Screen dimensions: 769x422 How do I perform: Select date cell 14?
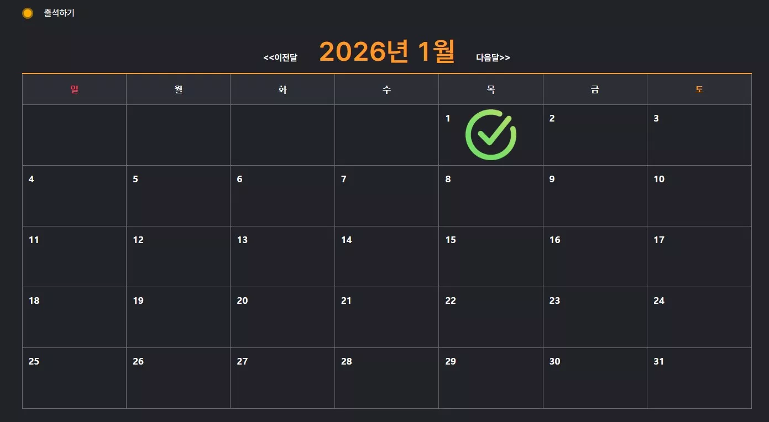[x=387, y=257]
